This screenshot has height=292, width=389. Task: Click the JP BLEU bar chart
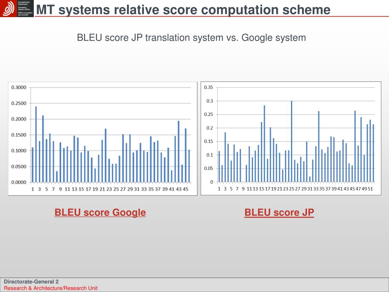pos(291,138)
